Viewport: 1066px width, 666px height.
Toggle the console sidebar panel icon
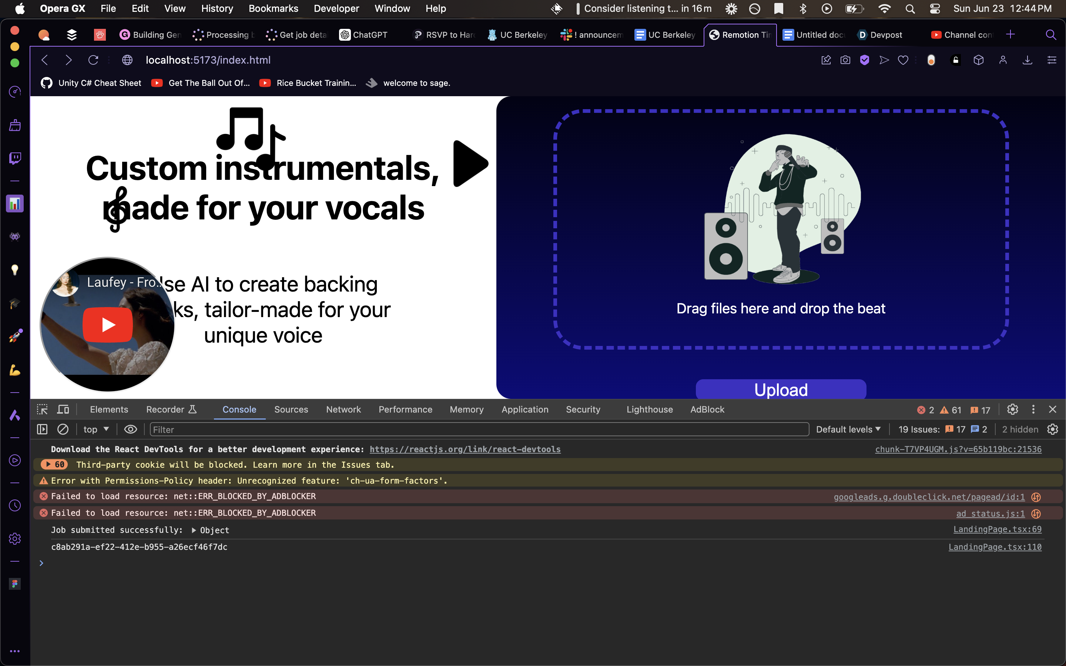[x=42, y=429]
